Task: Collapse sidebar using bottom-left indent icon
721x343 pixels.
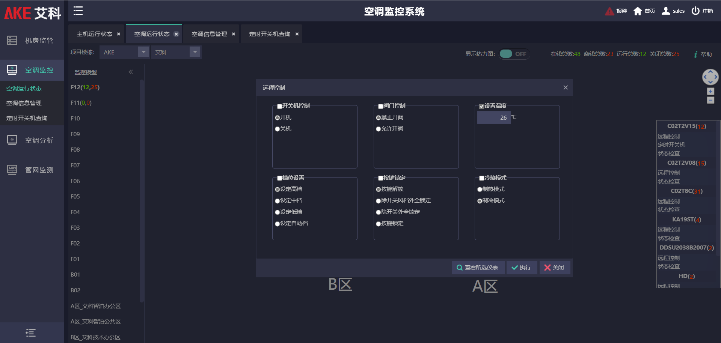Action: [x=30, y=333]
